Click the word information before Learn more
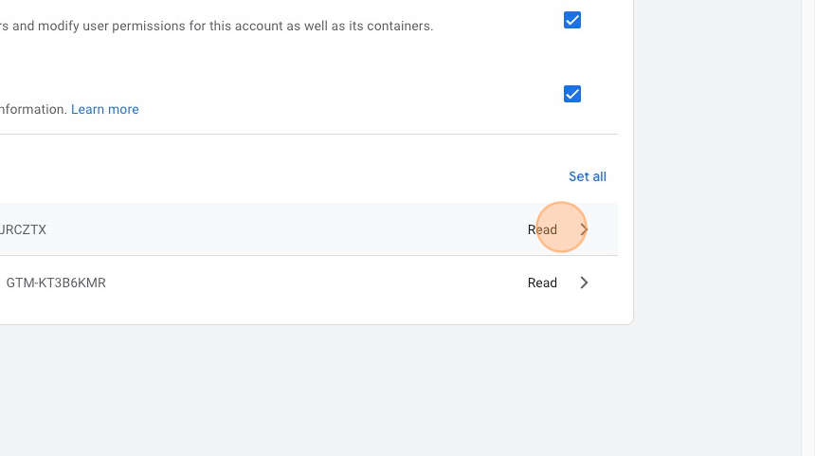The width and height of the screenshot is (815, 456). [34, 109]
